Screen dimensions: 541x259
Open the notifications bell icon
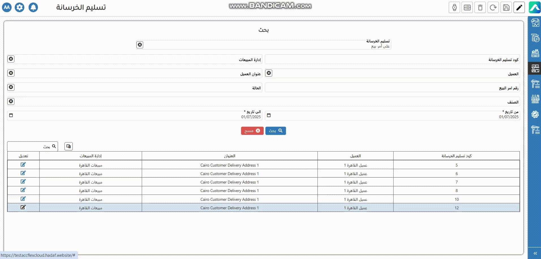pos(33,7)
